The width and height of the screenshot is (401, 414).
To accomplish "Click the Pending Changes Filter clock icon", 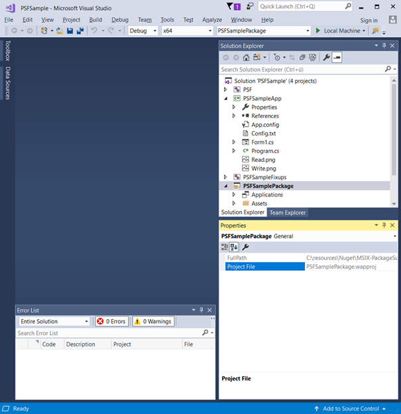I will [x=277, y=57].
